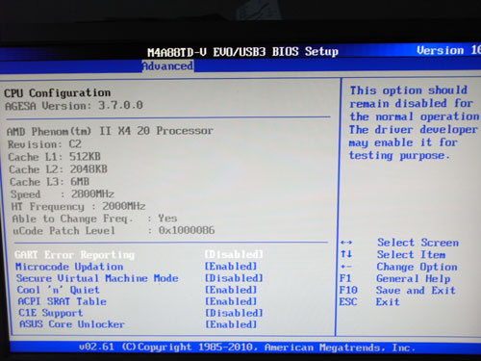The image size is (481, 361).
Task: Select Microcode Updation setting
Action: [x=69, y=267]
